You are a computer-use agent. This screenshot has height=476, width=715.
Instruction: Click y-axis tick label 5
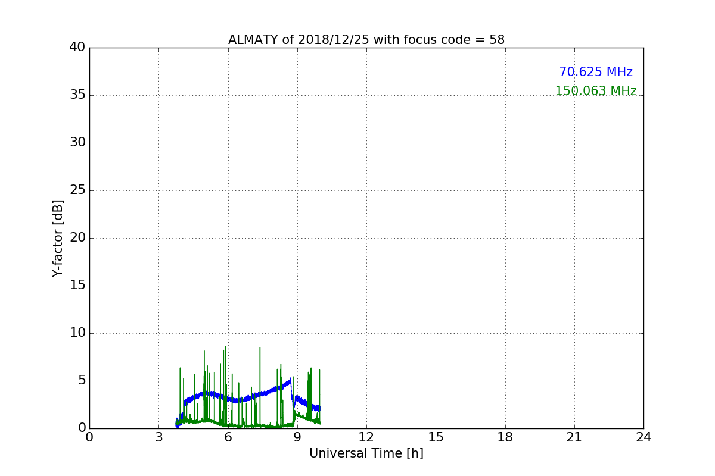(x=82, y=381)
